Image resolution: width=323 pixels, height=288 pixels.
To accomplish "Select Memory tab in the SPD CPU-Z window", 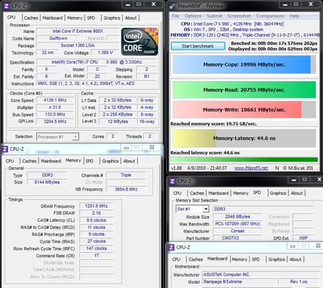I will pyautogui.click(x=241, y=193).
